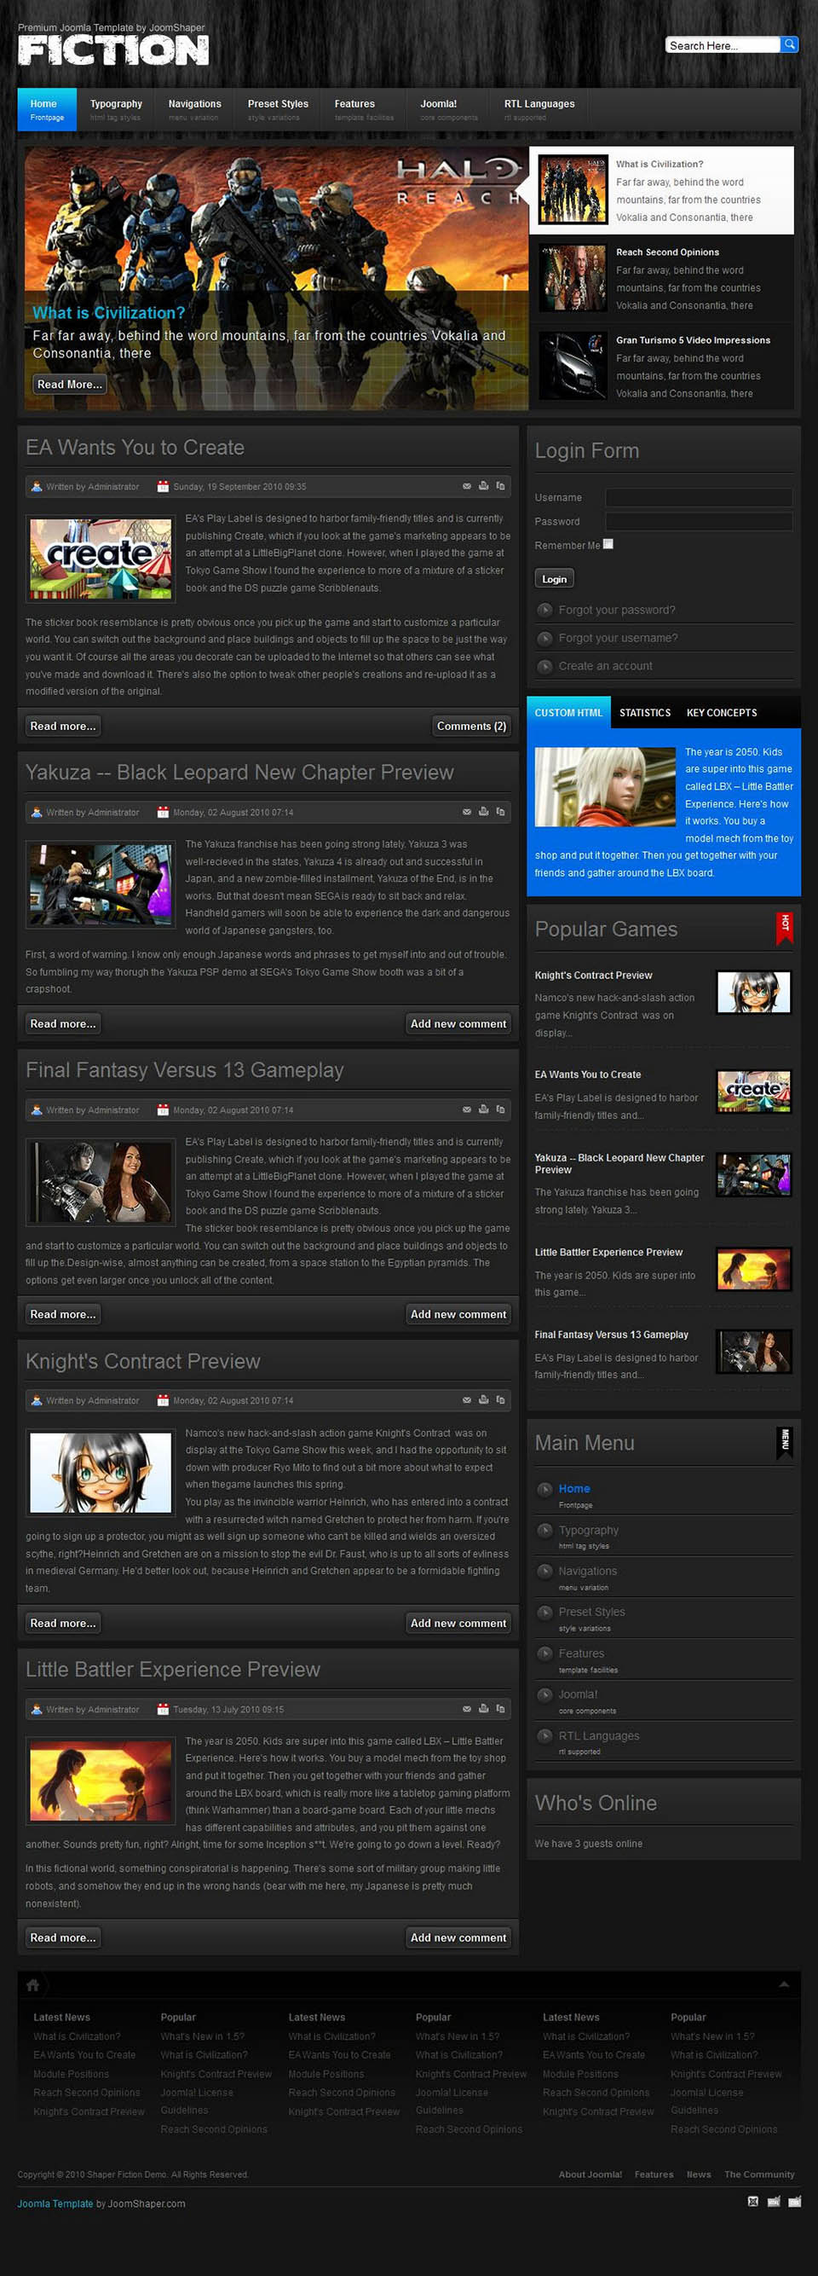Viewport: 818px width, 2276px height.
Task: Open the Typography item in sidebar Main Menu
Action: coord(589,1531)
